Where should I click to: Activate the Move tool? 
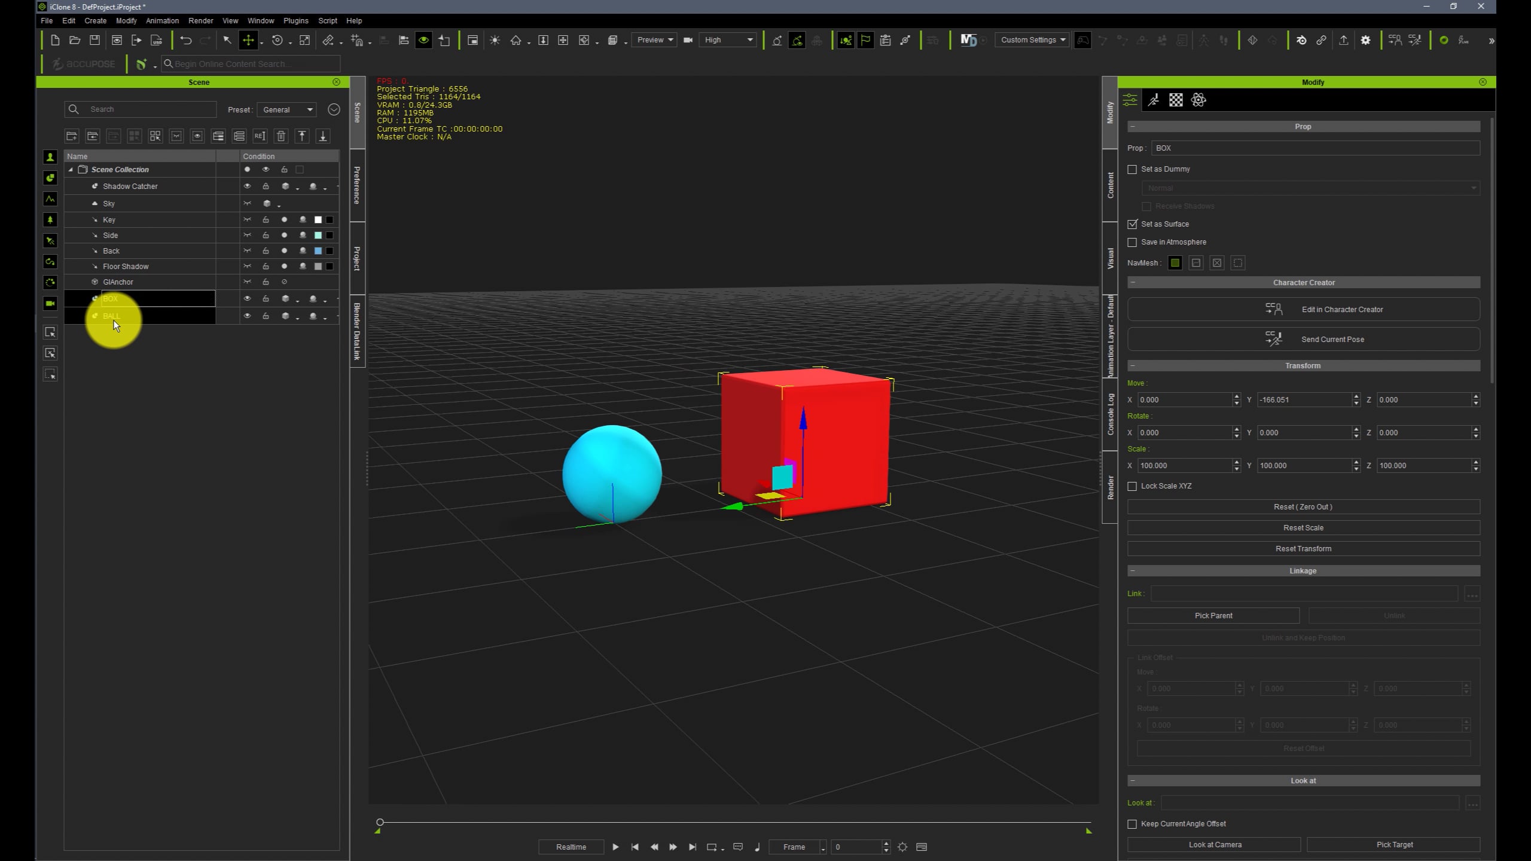click(248, 40)
